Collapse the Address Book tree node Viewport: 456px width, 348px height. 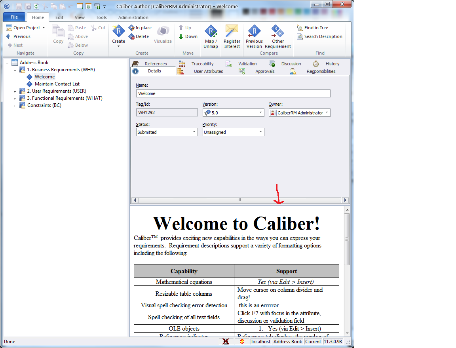(x=7, y=63)
